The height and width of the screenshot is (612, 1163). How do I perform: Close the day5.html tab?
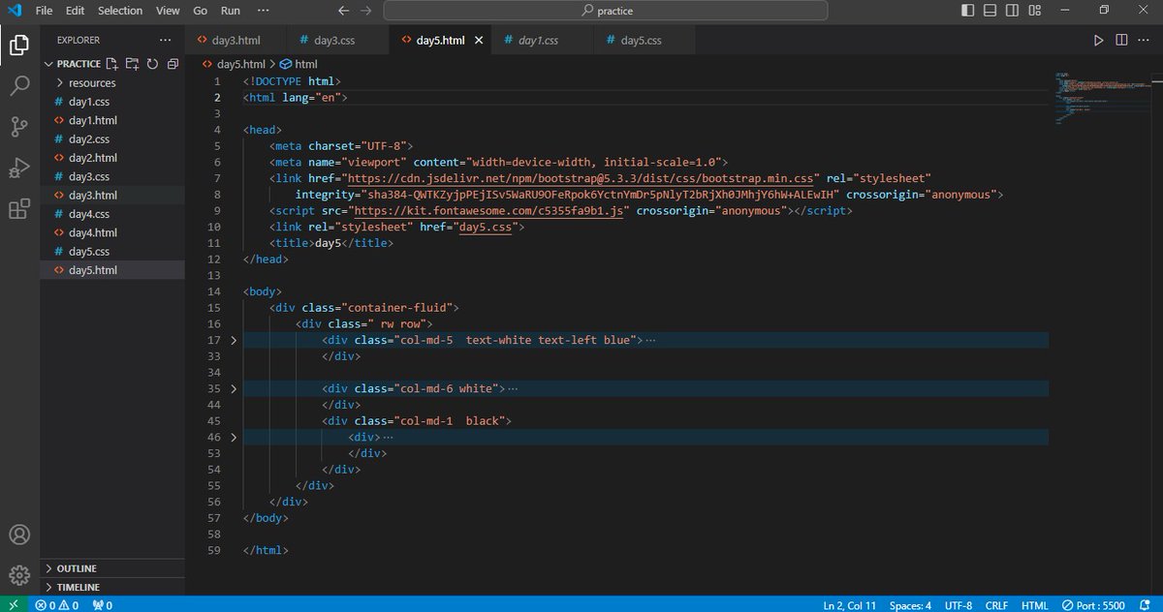click(479, 41)
